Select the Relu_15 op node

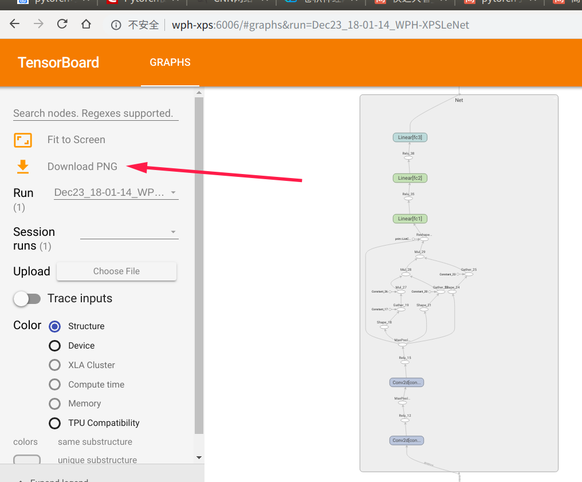tap(405, 362)
